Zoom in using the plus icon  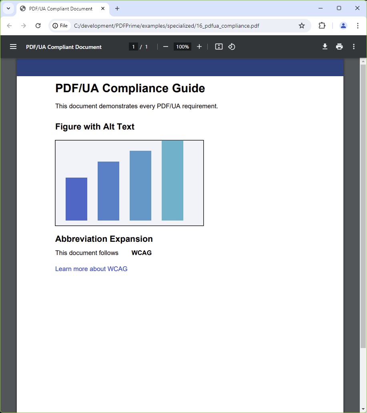pyautogui.click(x=199, y=47)
